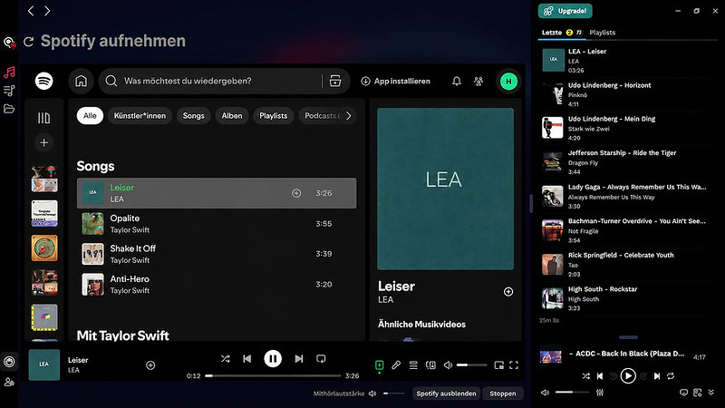The height and width of the screenshot is (408, 725).
Task: Toggle shuffle in right panel player
Action: (x=585, y=376)
